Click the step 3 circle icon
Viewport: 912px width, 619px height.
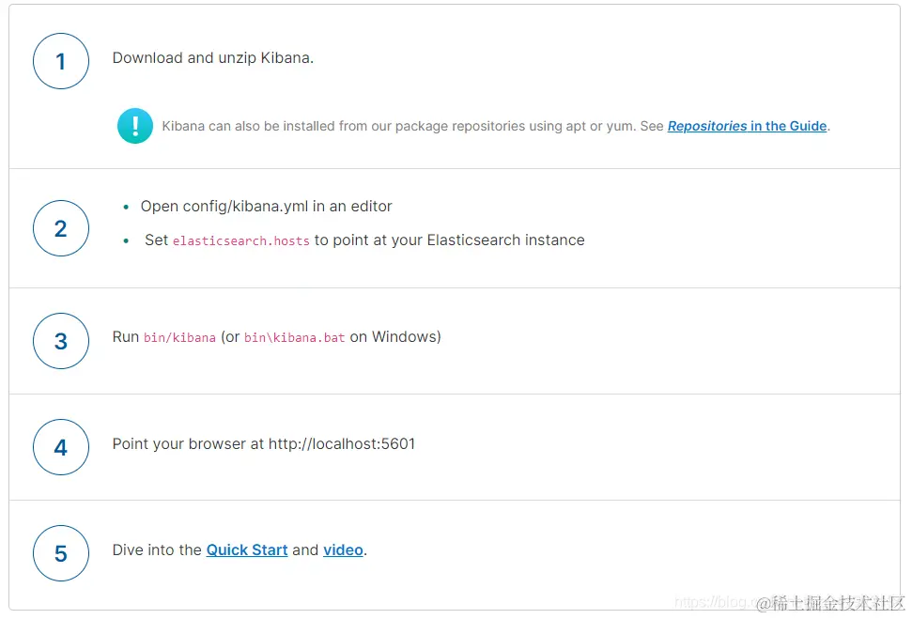tap(61, 340)
